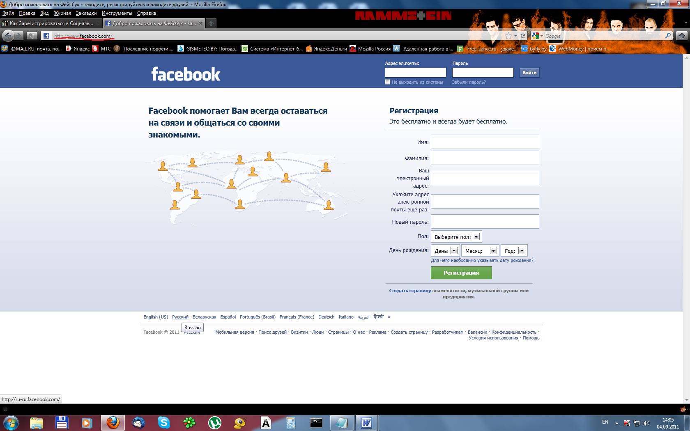The image size is (690, 431).
Task: Open the calculator icon in taskbar
Action: pos(291,423)
